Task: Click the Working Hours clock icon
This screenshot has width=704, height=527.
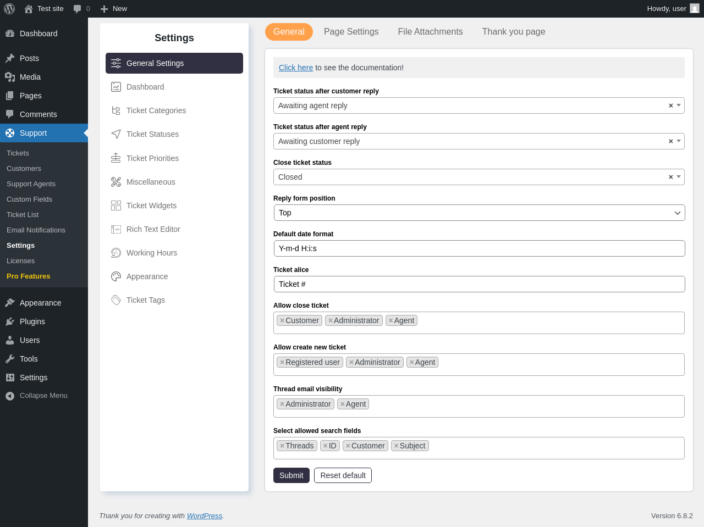Action: click(x=116, y=253)
